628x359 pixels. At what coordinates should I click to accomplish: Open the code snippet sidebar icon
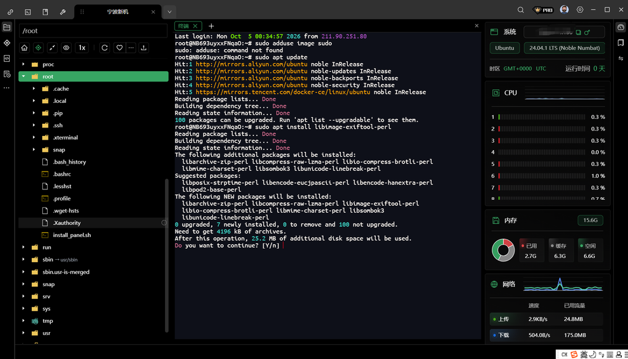click(7, 58)
